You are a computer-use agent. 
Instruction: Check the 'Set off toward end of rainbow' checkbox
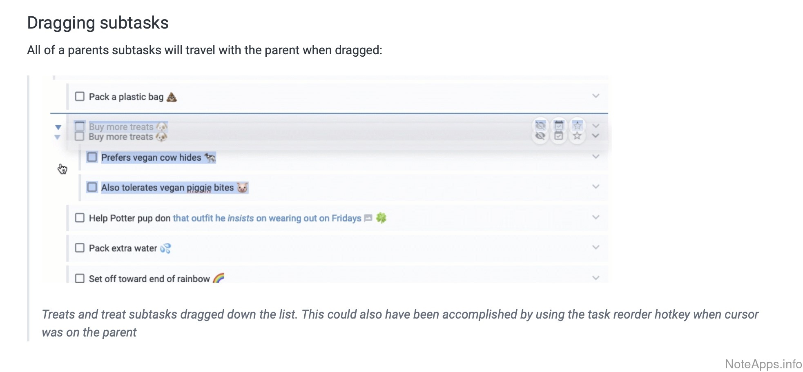pyautogui.click(x=80, y=278)
